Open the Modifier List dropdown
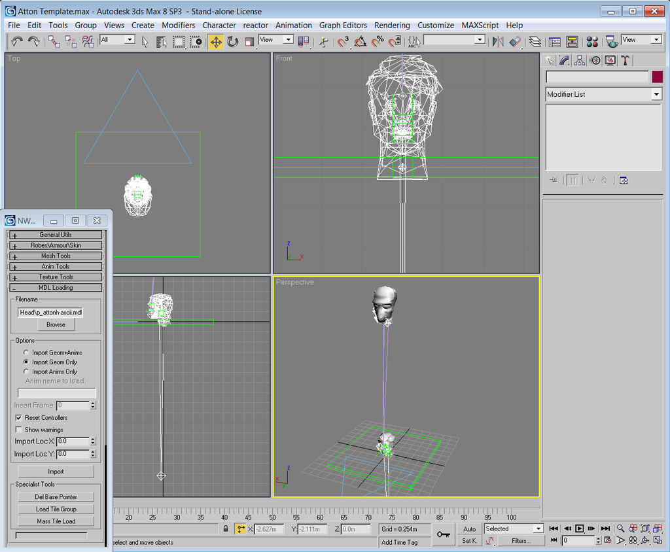 [x=603, y=94]
